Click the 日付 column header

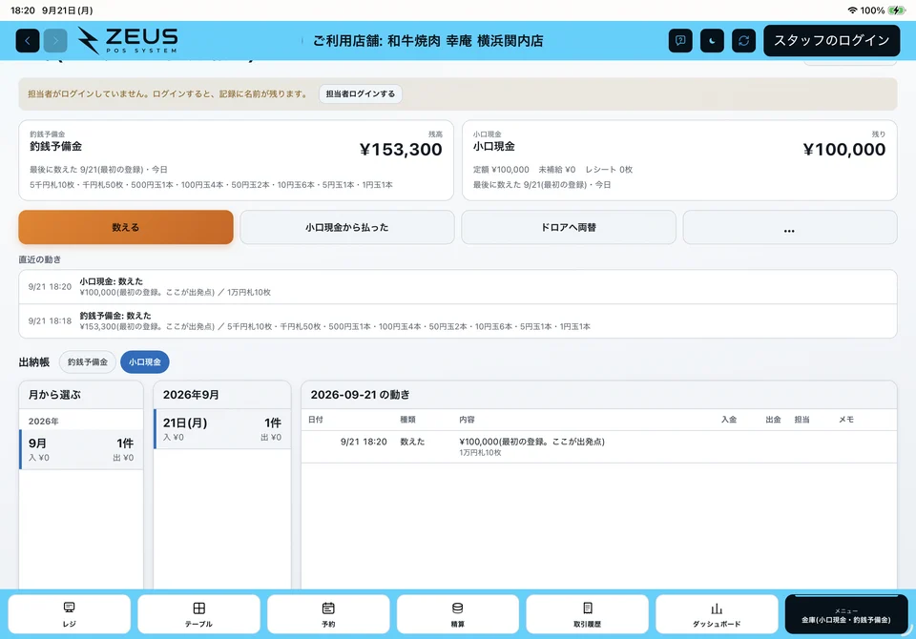click(316, 420)
